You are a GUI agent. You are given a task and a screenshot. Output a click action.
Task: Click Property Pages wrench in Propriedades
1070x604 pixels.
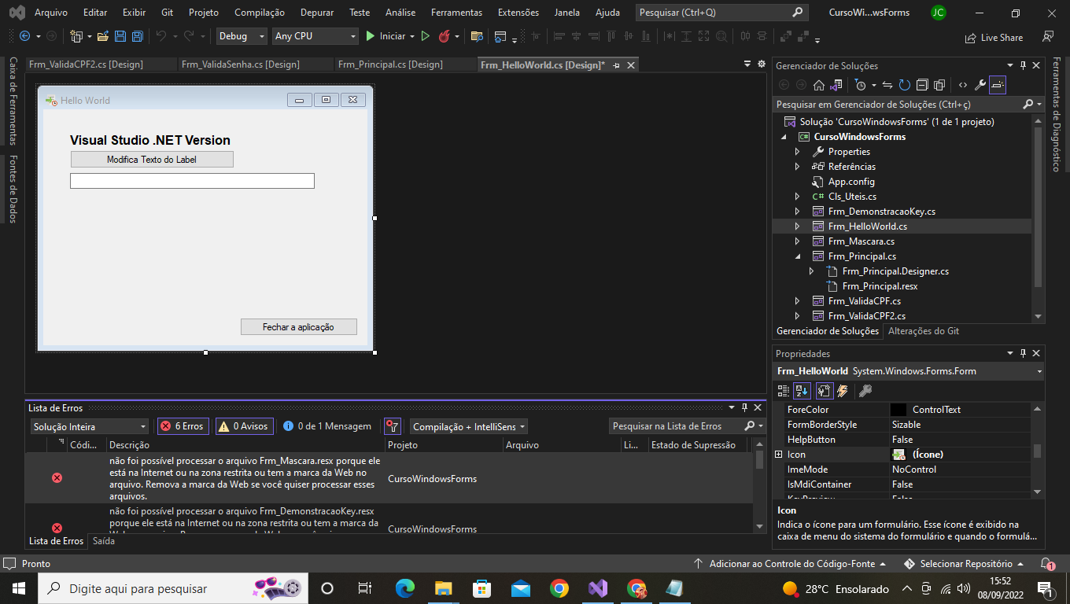pyautogui.click(x=865, y=391)
